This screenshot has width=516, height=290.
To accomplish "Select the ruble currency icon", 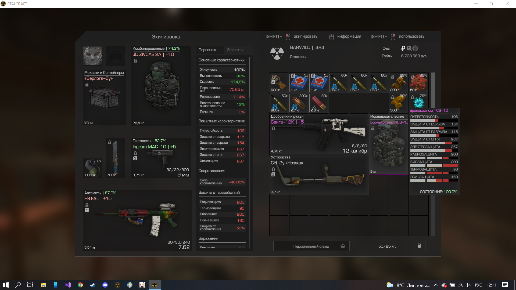I will (x=403, y=48).
